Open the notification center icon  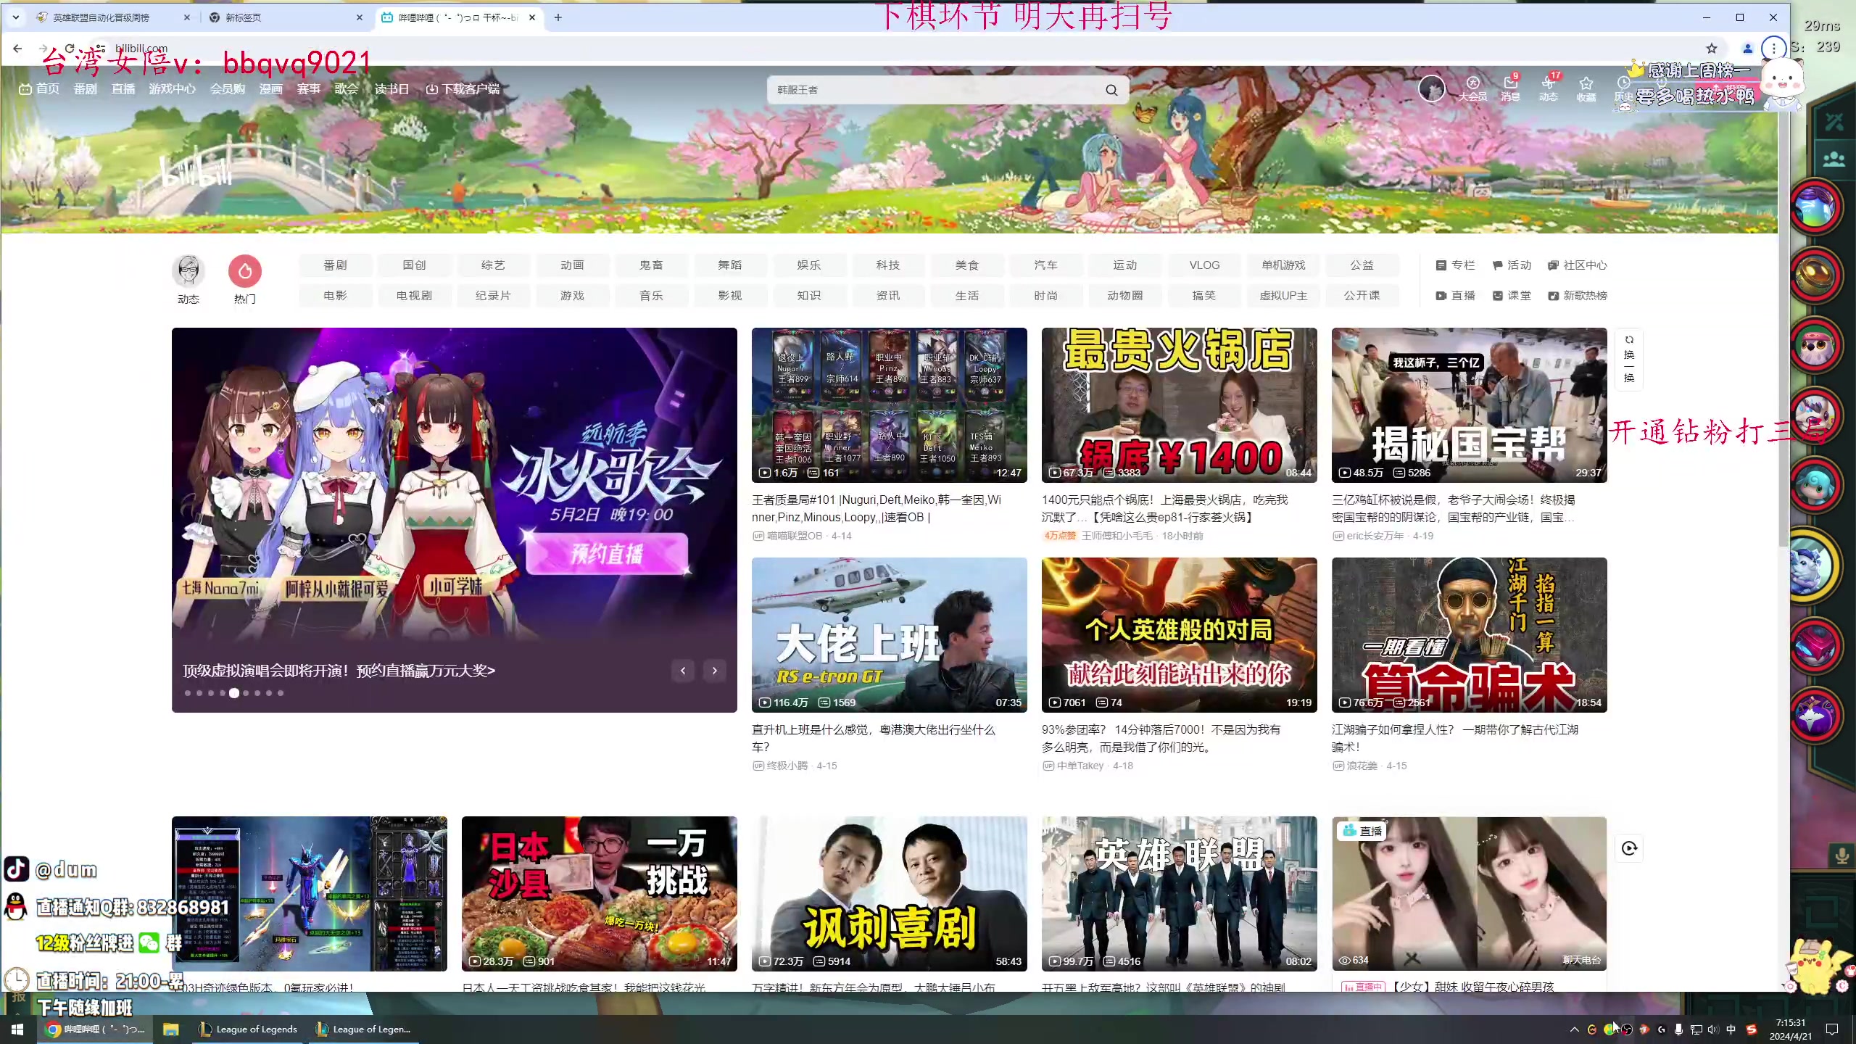tap(1832, 1029)
